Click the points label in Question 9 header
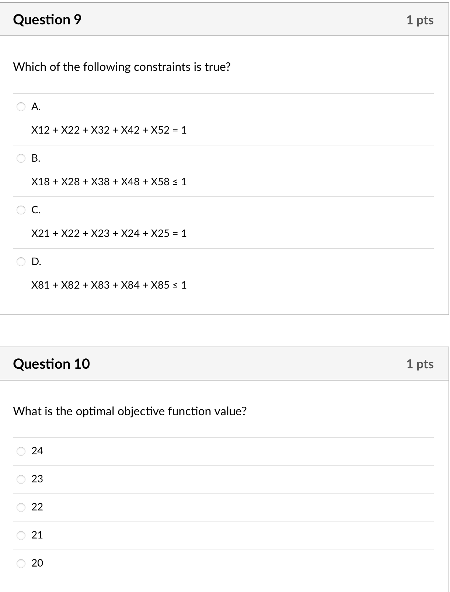The image size is (450, 592). pos(420,20)
